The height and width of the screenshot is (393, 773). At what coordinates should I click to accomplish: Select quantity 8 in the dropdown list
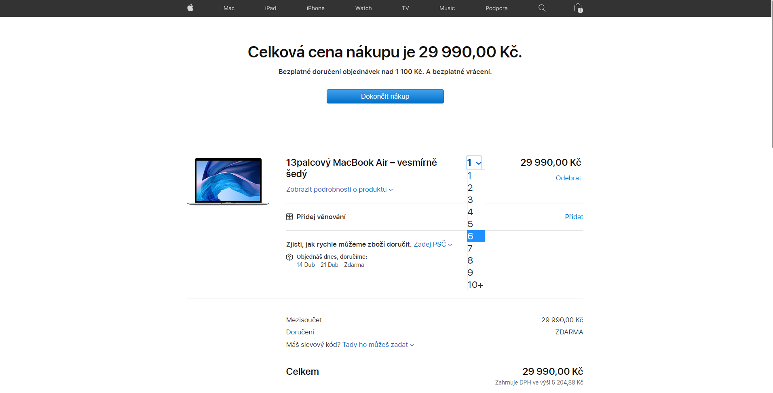point(476,260)
